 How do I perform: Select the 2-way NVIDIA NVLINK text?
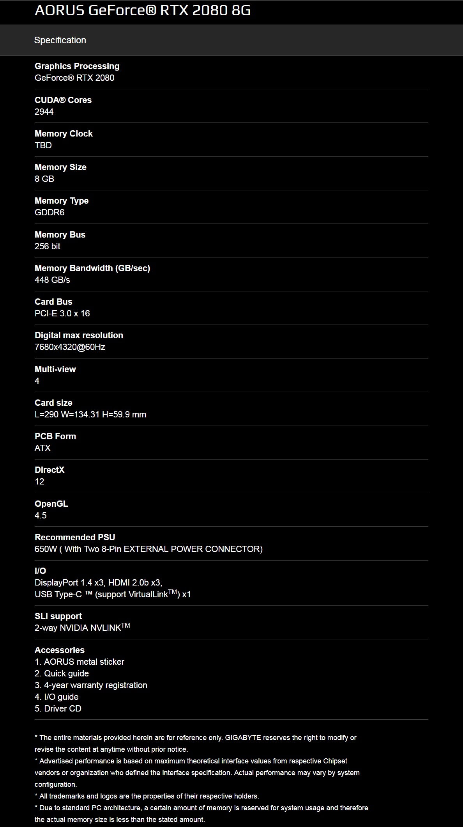(x=82, y=627)
